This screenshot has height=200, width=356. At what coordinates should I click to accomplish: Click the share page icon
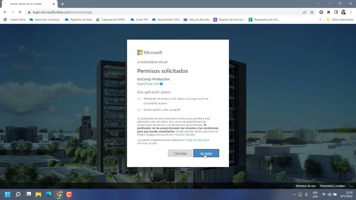(305, 12)
